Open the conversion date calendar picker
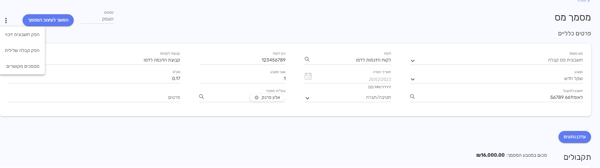The width and height of the screenshot is (600, 168). [308, 76]
